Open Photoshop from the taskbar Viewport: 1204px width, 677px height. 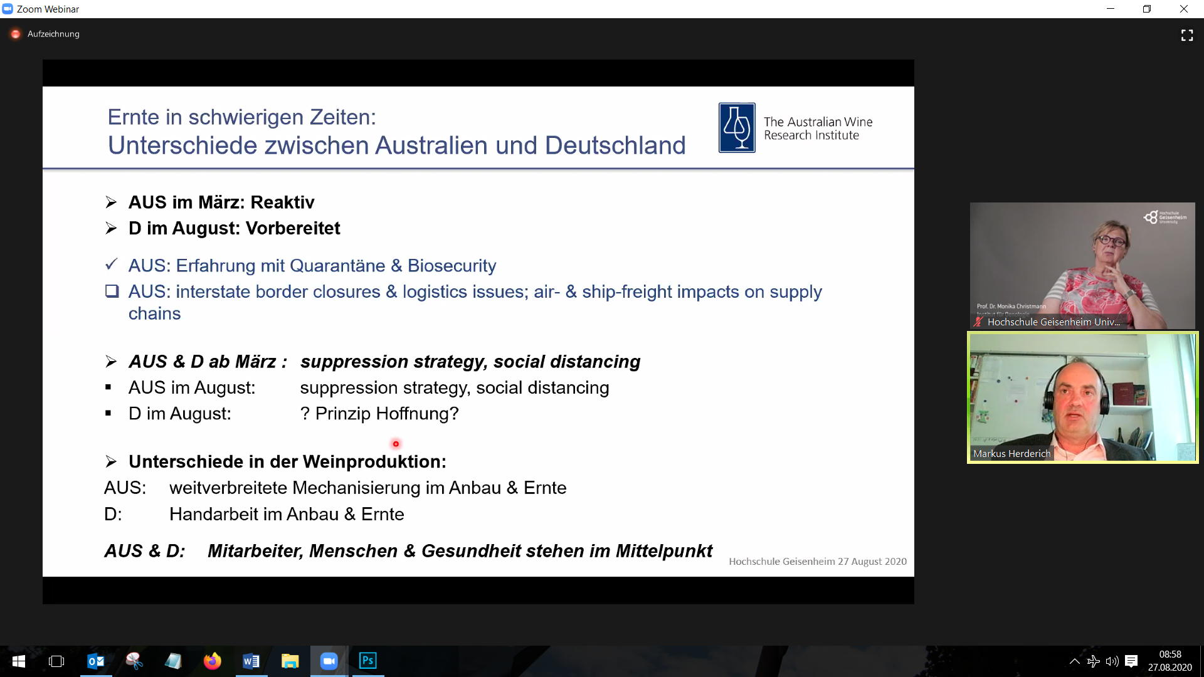coord(367,661)
